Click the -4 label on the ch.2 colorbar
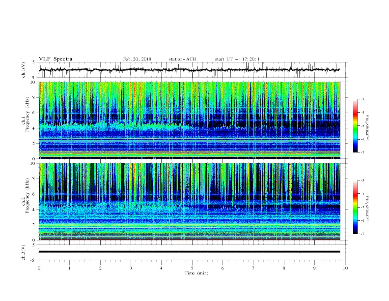The image size is (389, 301). click(x=362, y=194)
